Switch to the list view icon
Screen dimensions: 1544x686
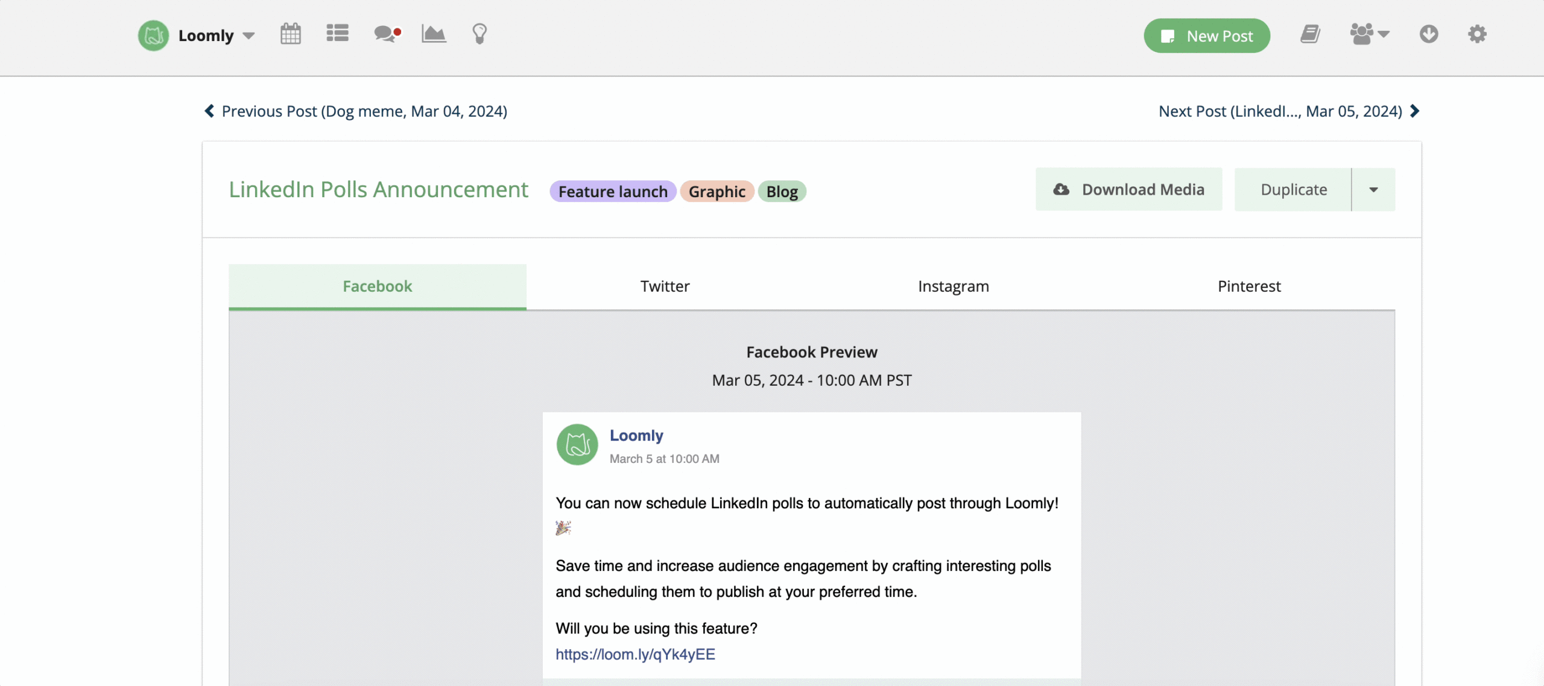[337, 33]
